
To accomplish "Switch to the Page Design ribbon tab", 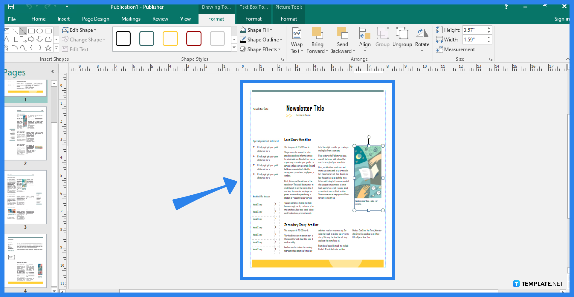I will tap(95, 19).
